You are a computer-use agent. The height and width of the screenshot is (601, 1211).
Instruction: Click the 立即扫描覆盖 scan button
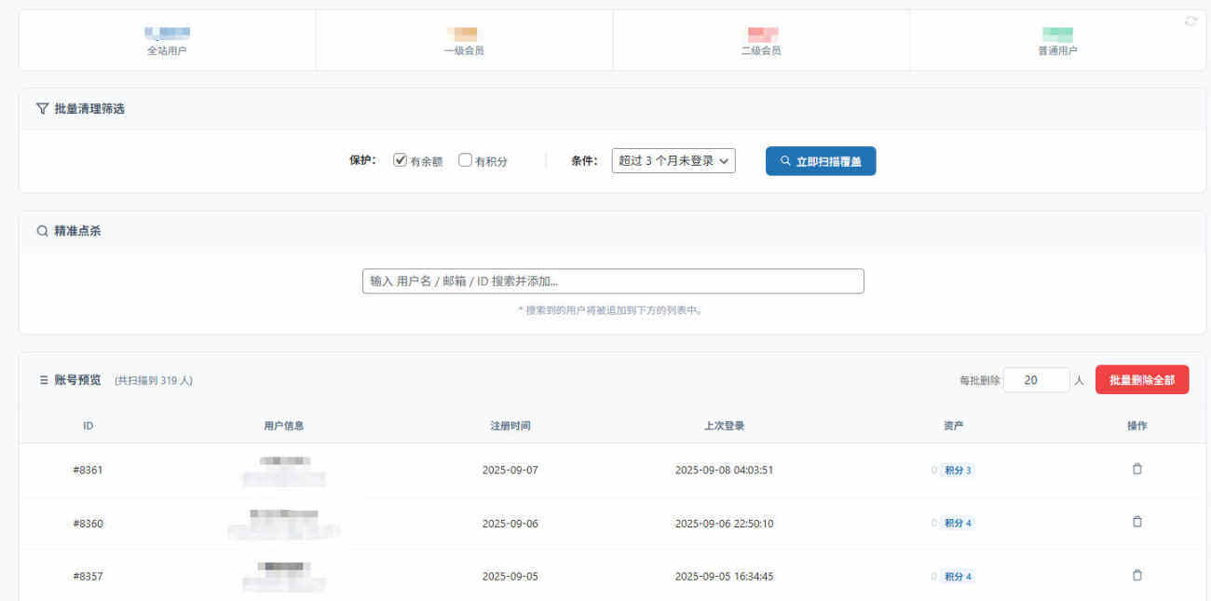[821, 160]
